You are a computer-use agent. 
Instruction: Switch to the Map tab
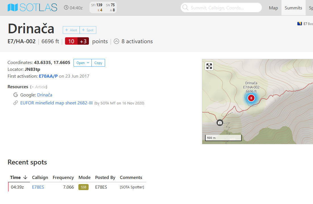pyautogui.click(x=273, y=8)
